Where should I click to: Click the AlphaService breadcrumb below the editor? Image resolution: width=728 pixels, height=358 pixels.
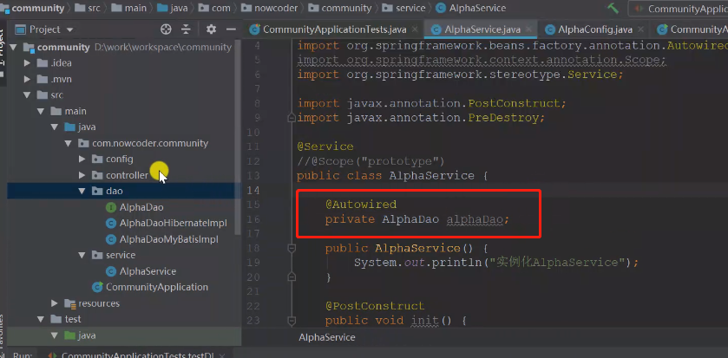pyautogui.click(x=327, y=337)
